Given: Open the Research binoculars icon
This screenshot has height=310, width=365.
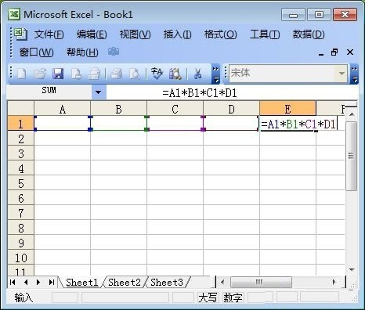Looking at the screenshot, I should pyautogui.click(x=175, y=74).
